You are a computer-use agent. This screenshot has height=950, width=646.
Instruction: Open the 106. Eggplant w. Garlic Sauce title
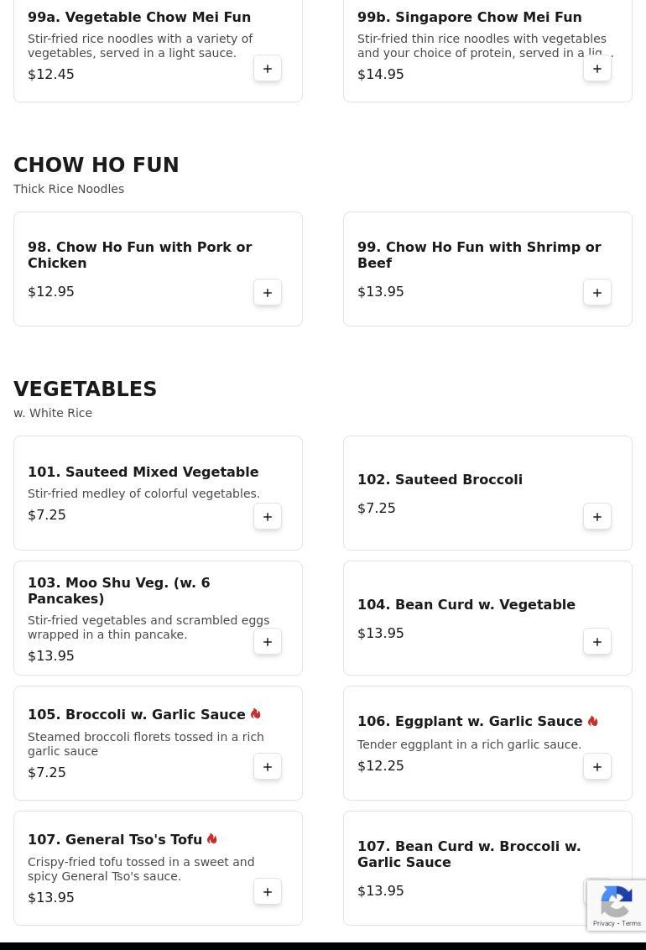point(470,721)
